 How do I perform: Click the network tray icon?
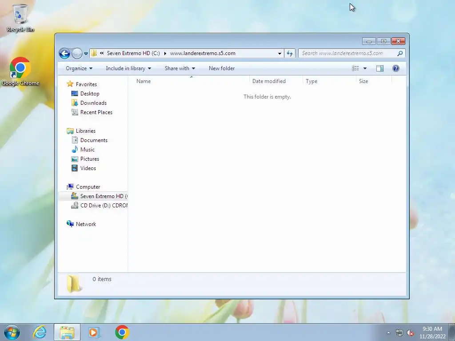pyautogui.click(x=399, y=333)
